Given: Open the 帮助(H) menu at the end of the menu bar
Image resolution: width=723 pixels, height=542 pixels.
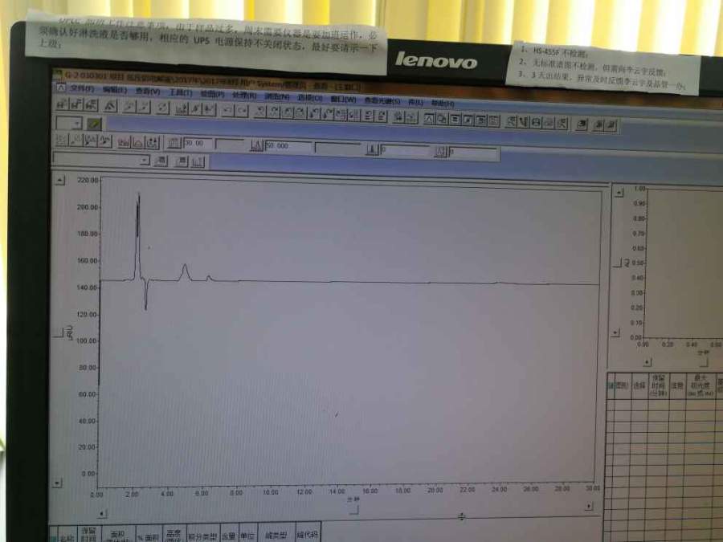Looking at the screenshot, I should point(443,103).
